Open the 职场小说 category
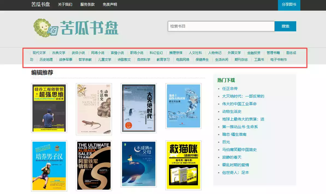Screen dimensions: 326x194 (x=137, y=53)
